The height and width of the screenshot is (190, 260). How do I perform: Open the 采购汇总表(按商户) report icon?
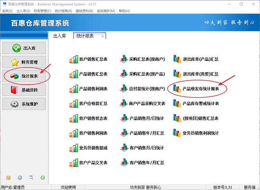pyautogui.click(x=124, y=59)
